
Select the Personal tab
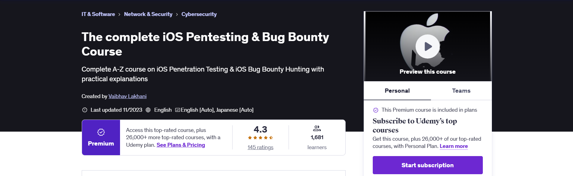(x=397, y=91)
